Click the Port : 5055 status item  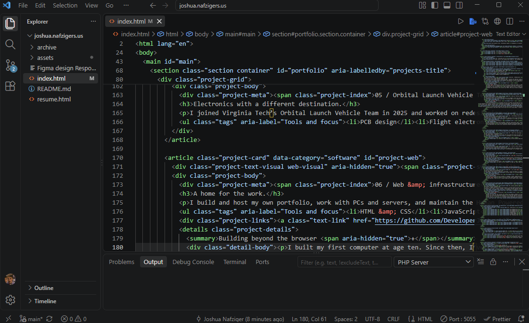click(458, 319)
